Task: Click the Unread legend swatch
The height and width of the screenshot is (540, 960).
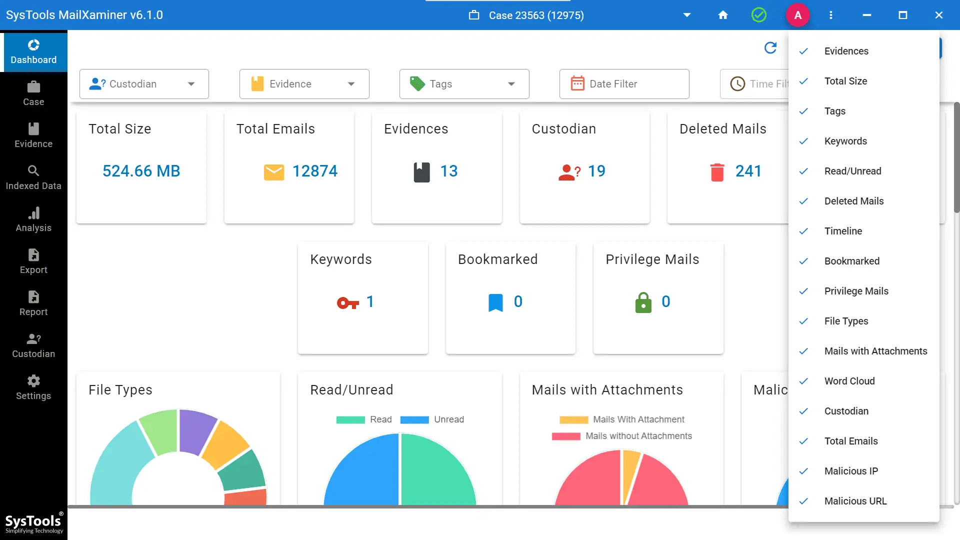Action: pyautogui.click(x=414, y=419)
